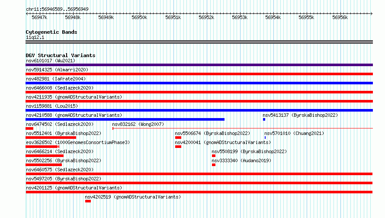This screenshot has width=385, height=218.
Task: Click nsv4210588 (gnomADStructuralVariants) label
Action: click(74, 115)
